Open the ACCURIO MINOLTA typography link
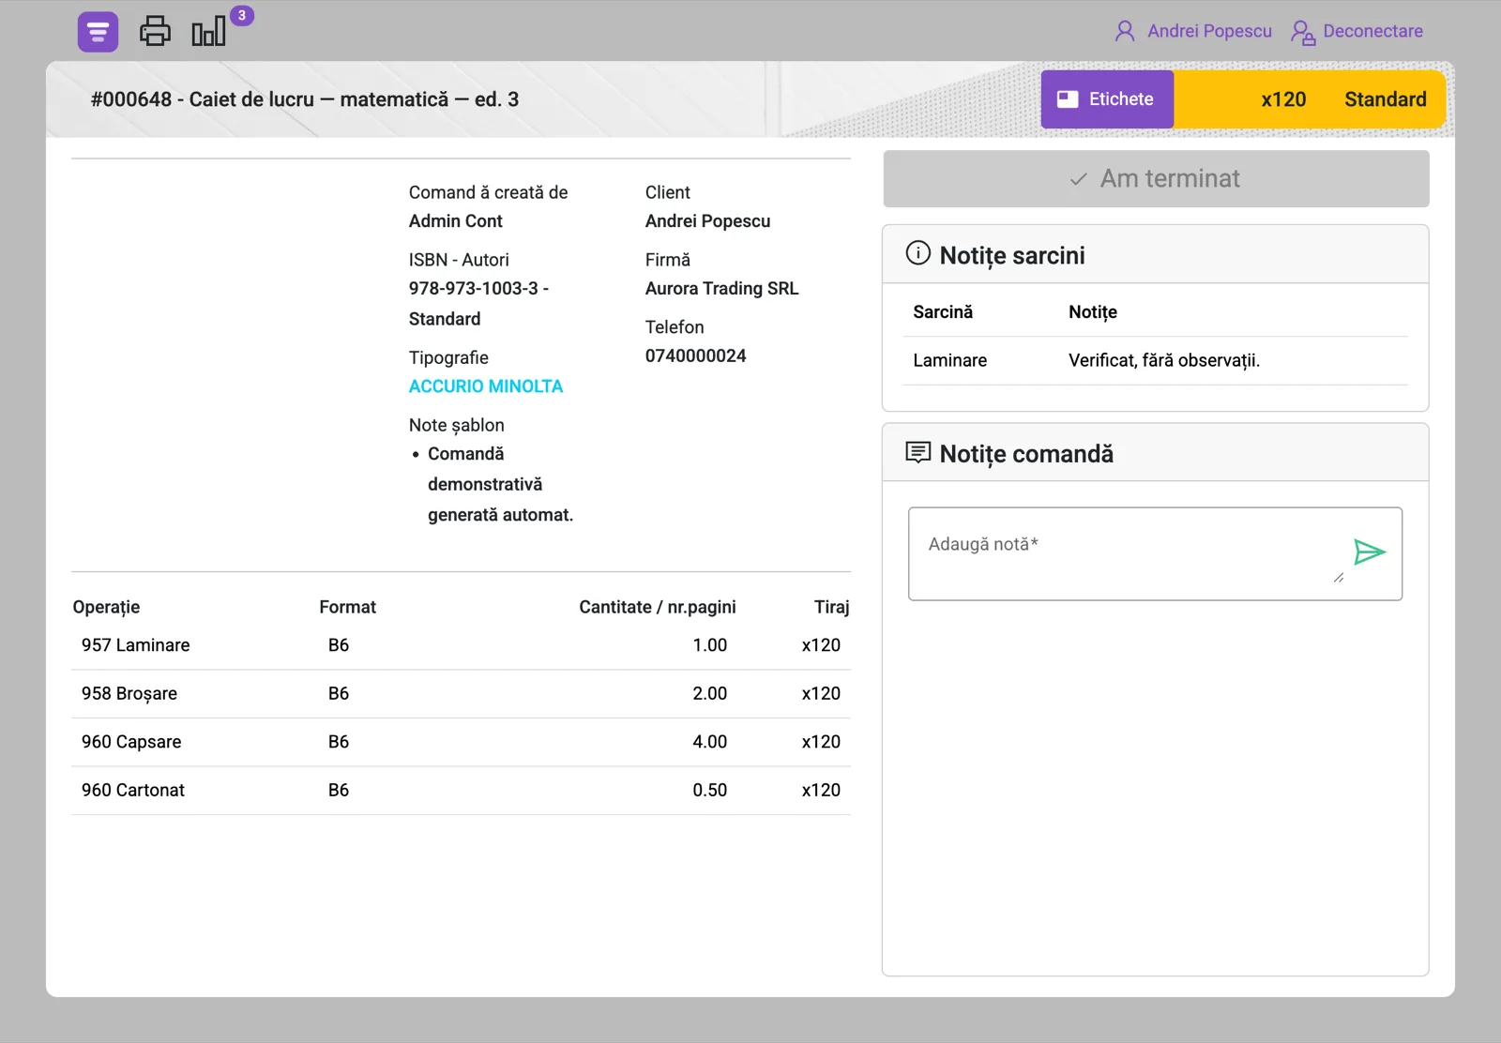1501x1043 pixels. point(485,386)
